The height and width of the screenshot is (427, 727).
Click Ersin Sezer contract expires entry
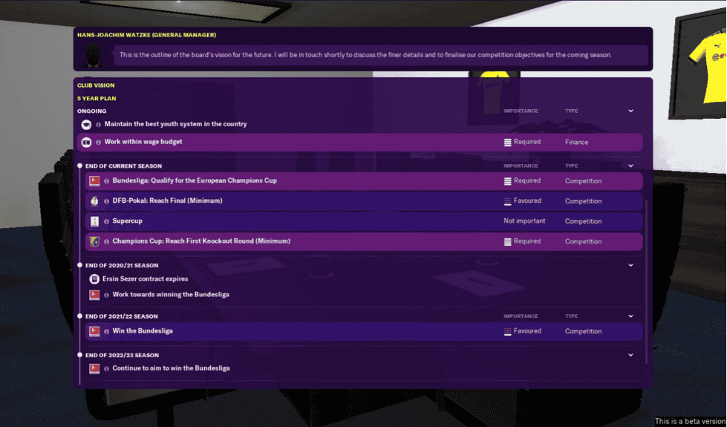145,279
